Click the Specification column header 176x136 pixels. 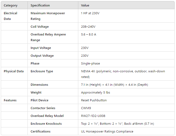40,5
